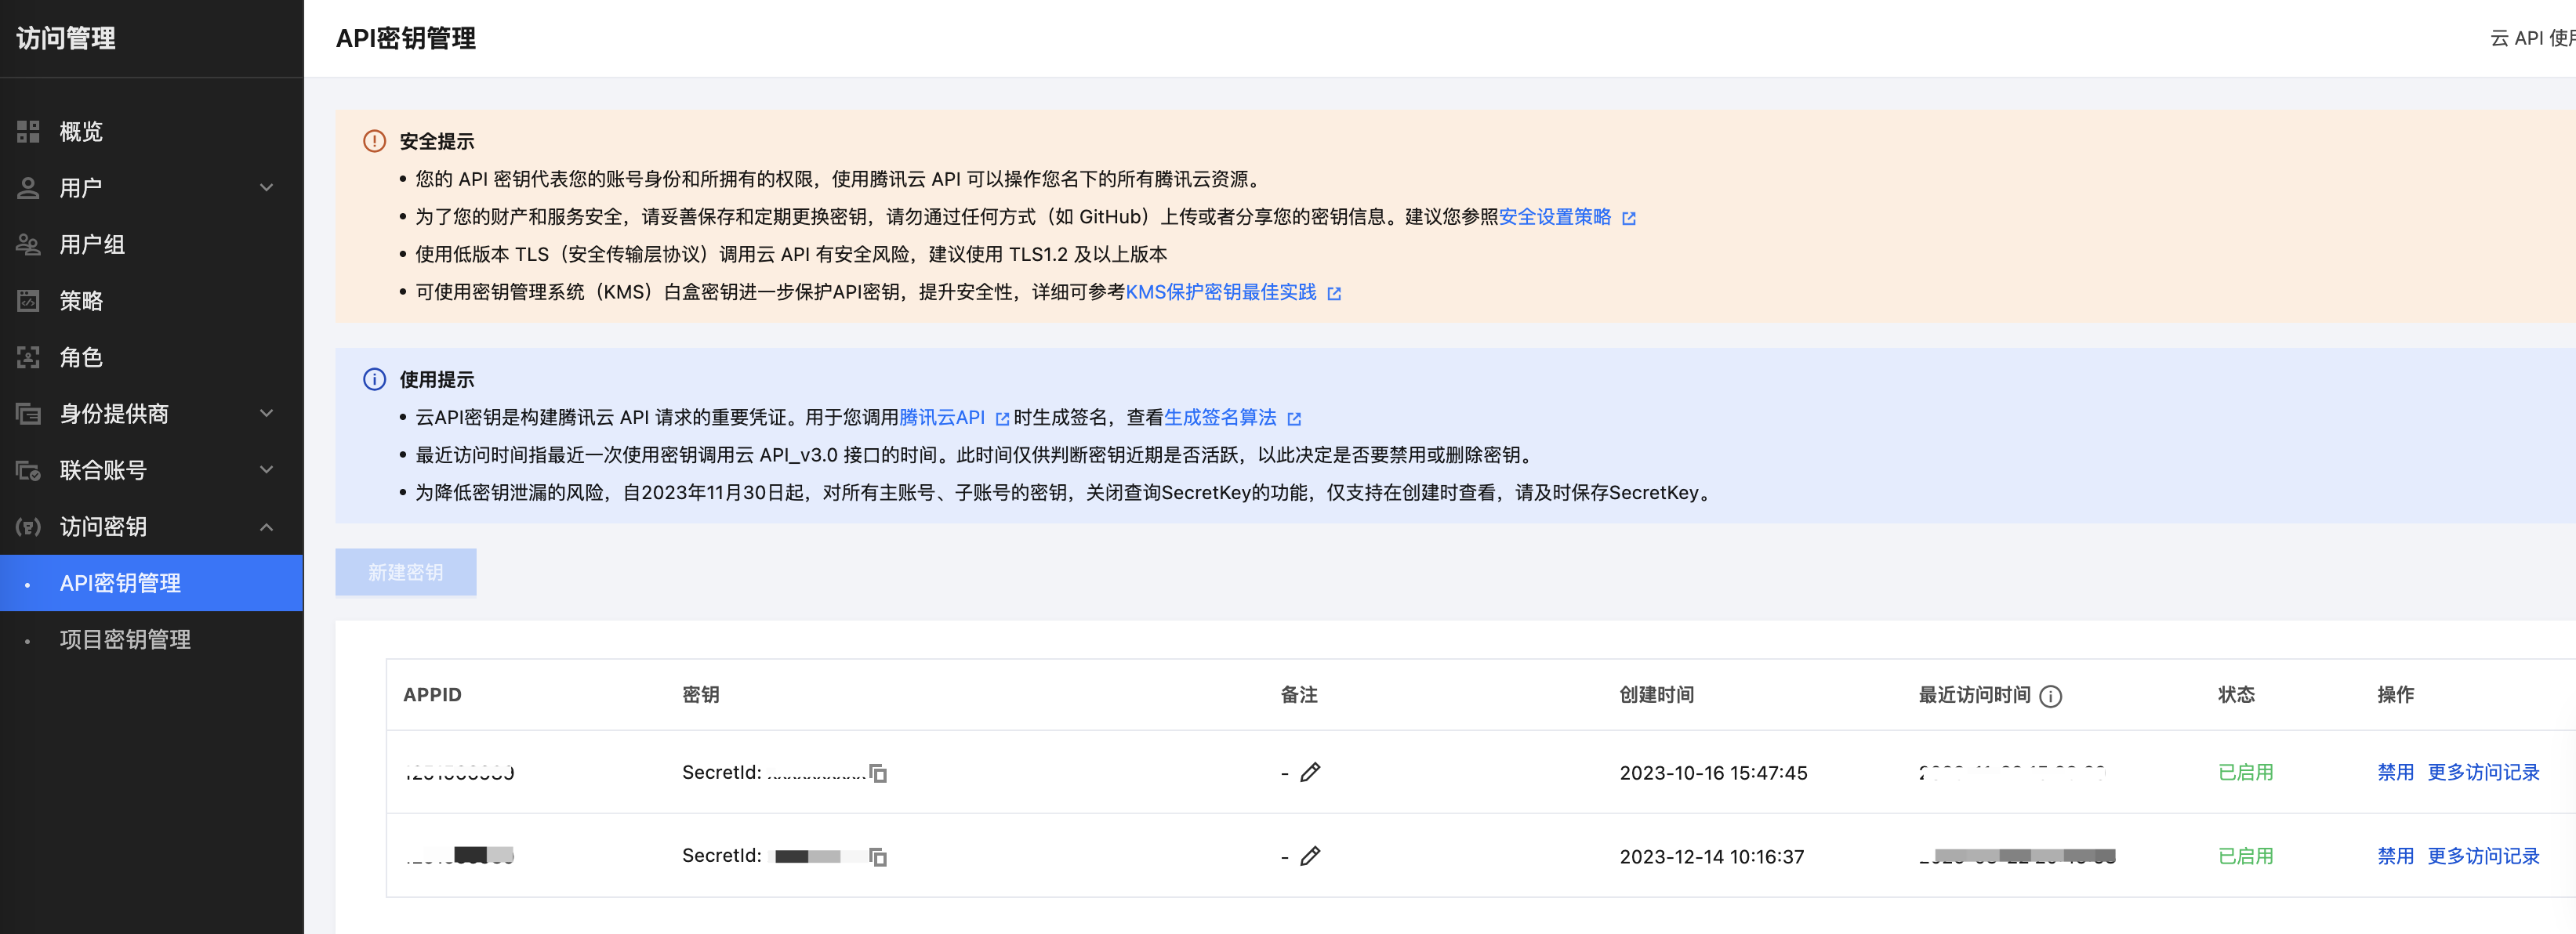
Task: Click external link icon after 安全设置策略
Action: point(1629,218)
